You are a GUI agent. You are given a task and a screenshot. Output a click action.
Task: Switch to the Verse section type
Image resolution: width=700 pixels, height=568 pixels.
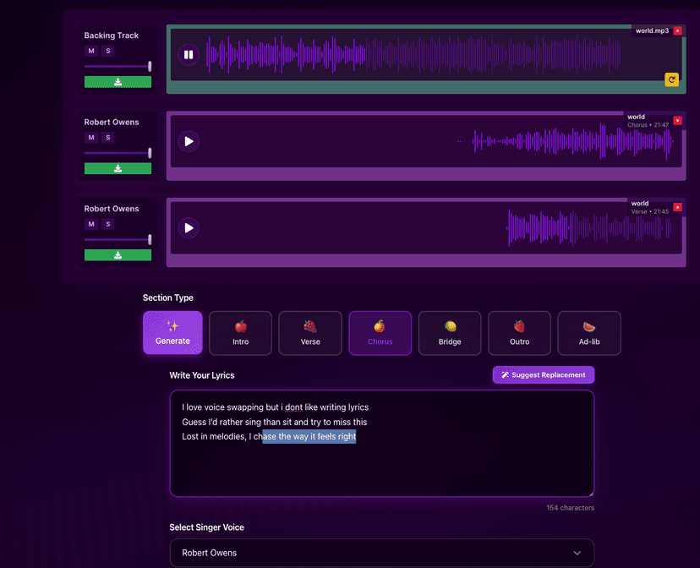[x=310, y=333]
